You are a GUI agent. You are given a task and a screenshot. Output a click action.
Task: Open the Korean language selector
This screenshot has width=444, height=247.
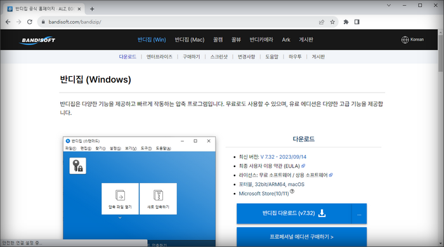coord(412,40)
